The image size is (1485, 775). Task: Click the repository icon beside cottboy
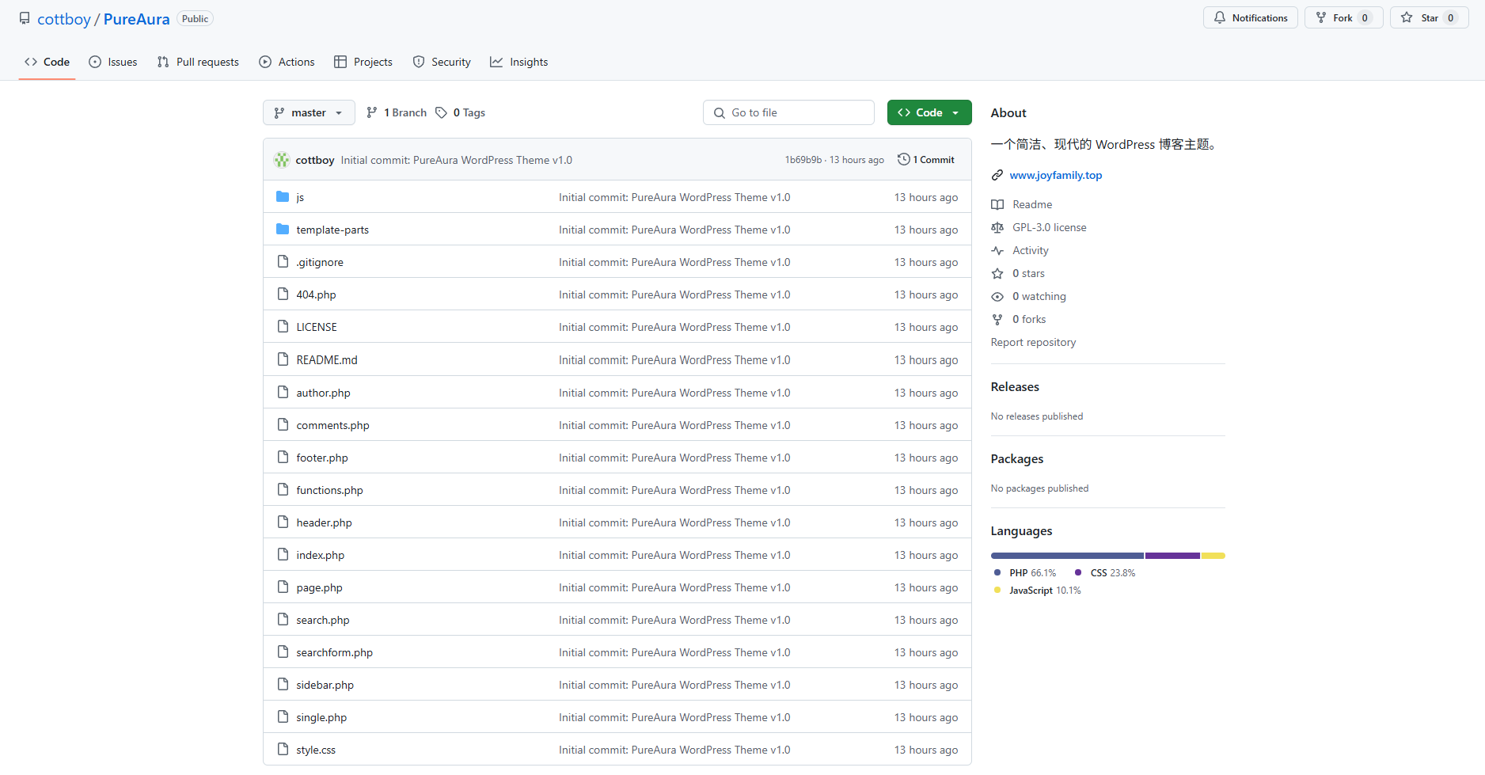(25, 18)
